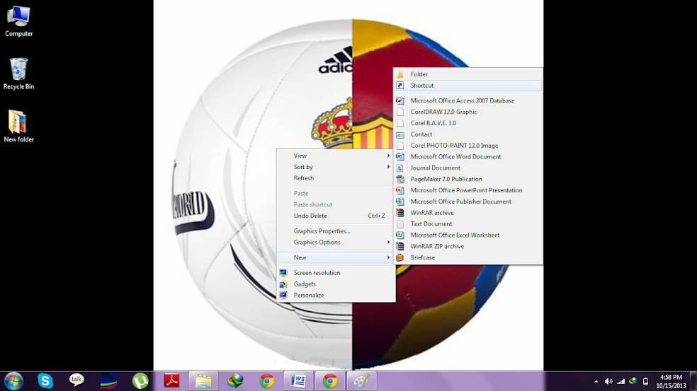Screen dimensions: 697x391
Task: Launch Skype from the taskbar
Action: click(45, 381)
